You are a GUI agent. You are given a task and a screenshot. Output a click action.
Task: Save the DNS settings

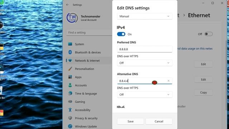(x=130, y=121)
